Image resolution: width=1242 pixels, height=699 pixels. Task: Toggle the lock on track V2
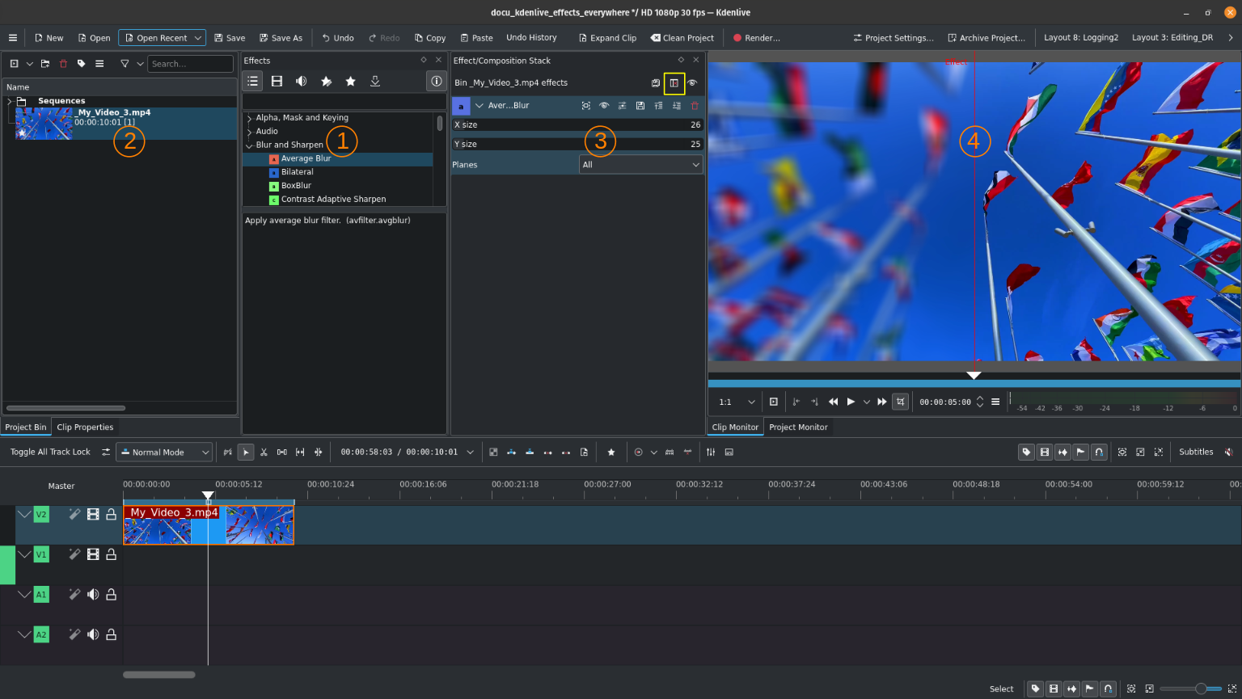(x=112, y=515)
